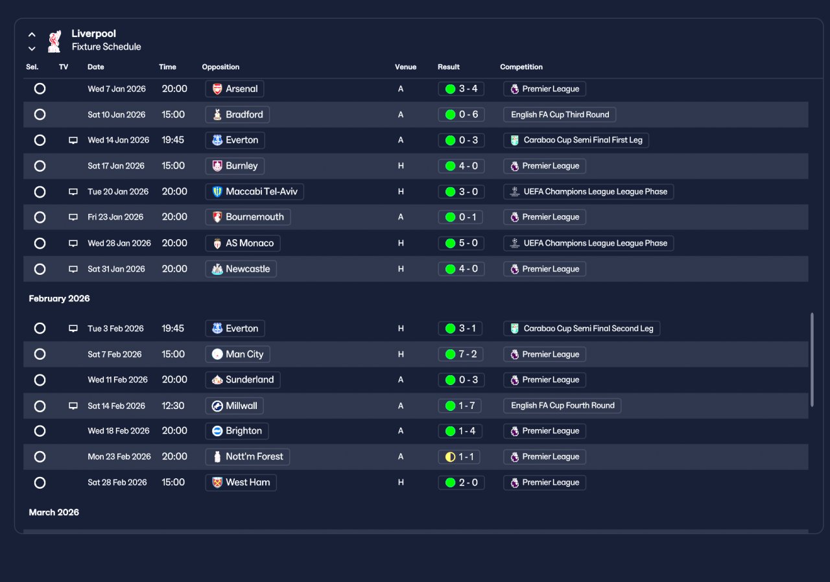This screenshot has height=582, width=830.
Task: Select the Man City fixture radio button
Action: (x=40, y=355)
